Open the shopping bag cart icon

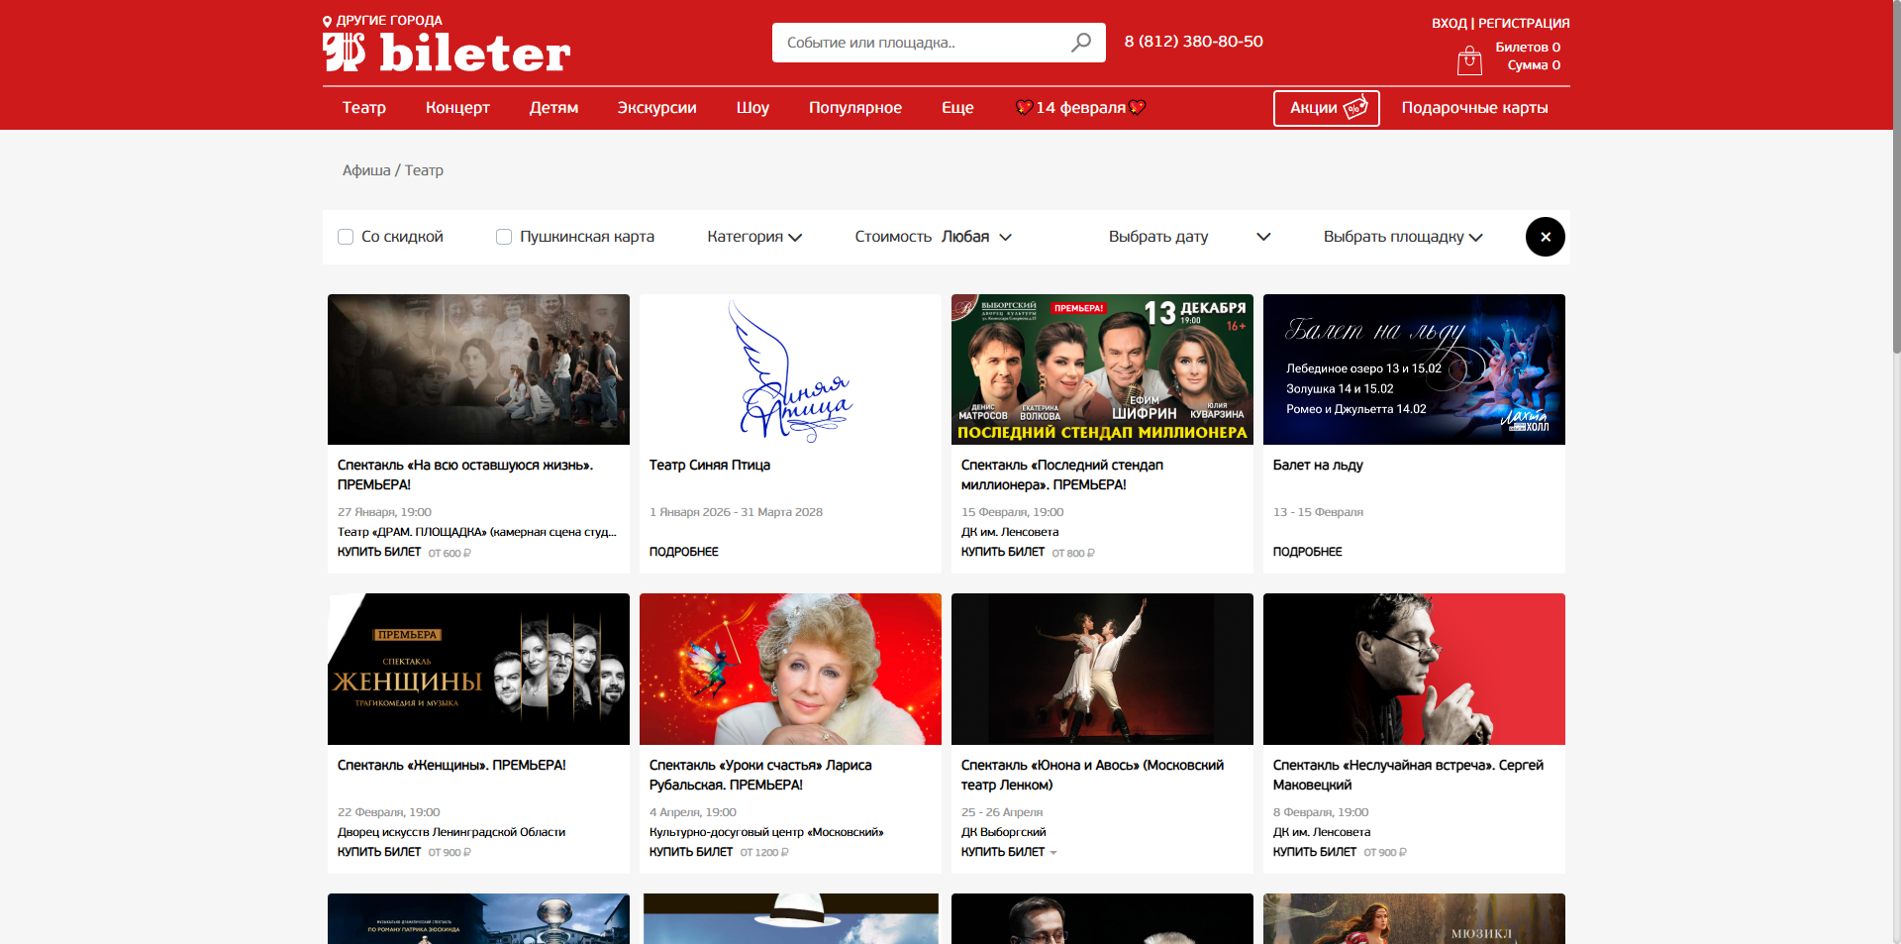pyautogui.click(x=1469, y=60)
